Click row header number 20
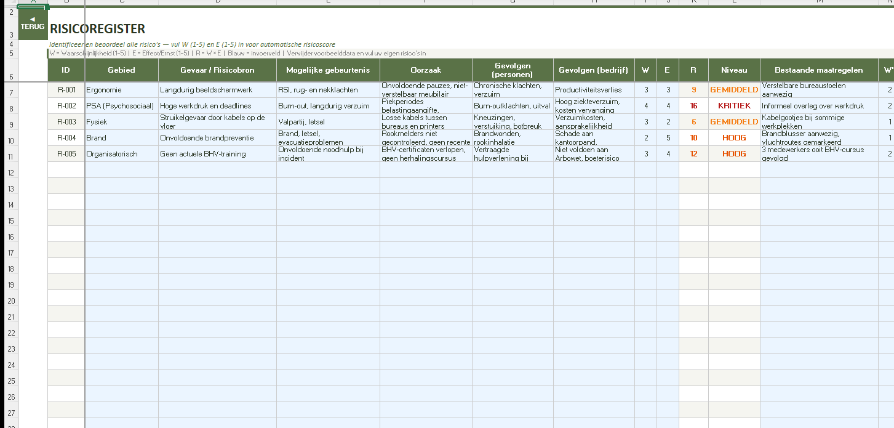This screenshot has height=428, width=894. 12,301
